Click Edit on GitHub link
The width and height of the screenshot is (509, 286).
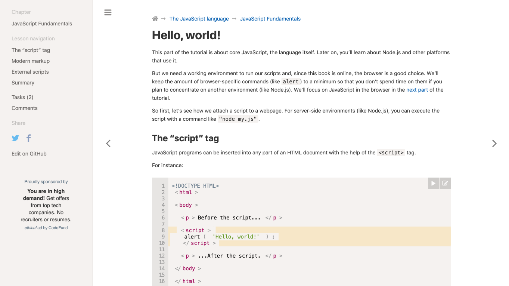29,154
